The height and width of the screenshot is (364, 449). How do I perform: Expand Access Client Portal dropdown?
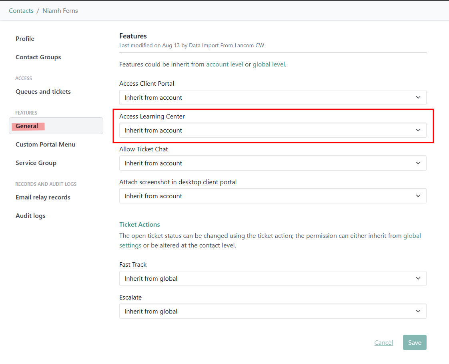(273, 98)
